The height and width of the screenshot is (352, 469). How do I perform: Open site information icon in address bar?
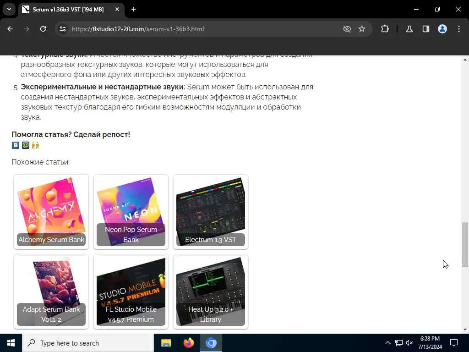coord(62,29)
